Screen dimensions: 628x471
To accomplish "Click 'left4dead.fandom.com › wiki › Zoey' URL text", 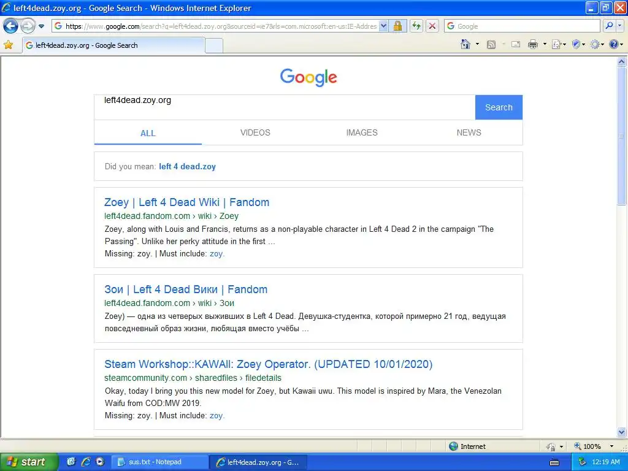I will tap(172, 216).
